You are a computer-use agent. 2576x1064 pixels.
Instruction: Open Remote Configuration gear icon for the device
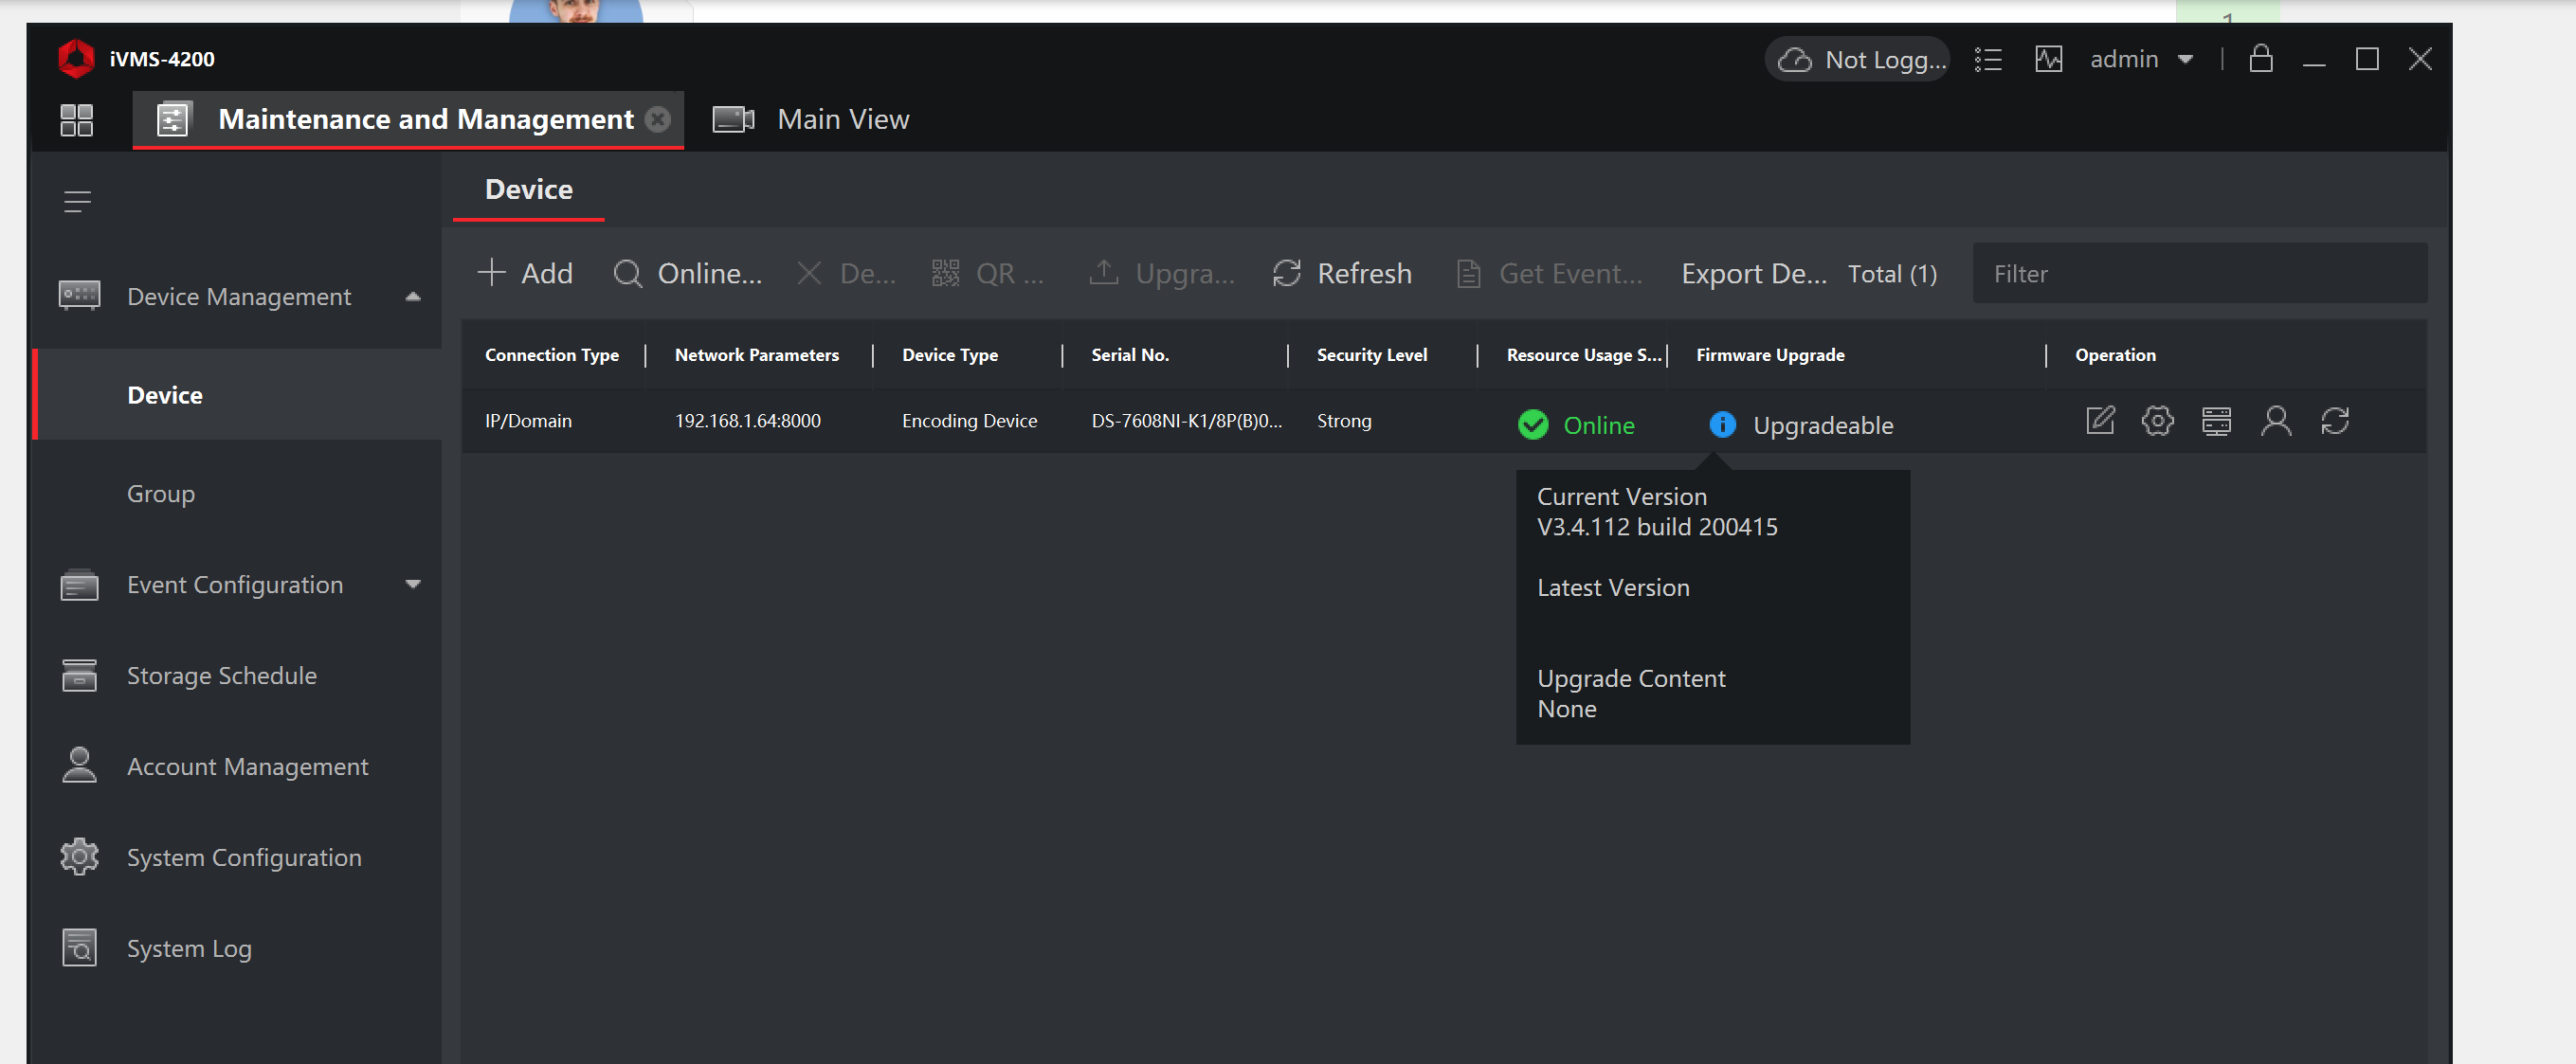2157,421
